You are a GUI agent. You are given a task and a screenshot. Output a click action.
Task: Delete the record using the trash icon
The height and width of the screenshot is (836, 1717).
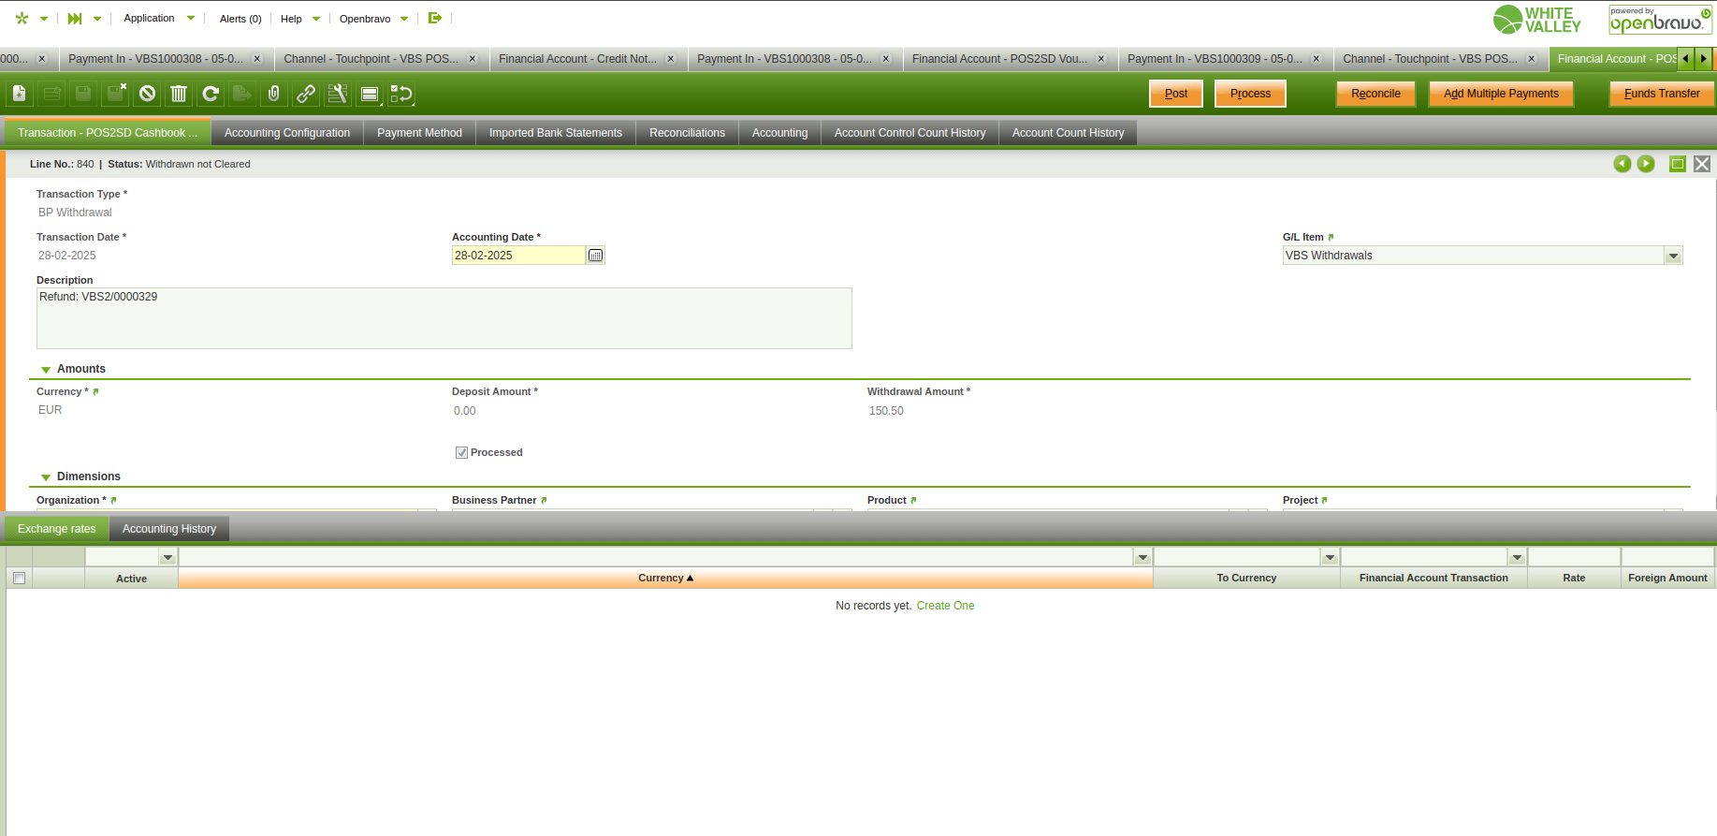click(x=179, y=94)
